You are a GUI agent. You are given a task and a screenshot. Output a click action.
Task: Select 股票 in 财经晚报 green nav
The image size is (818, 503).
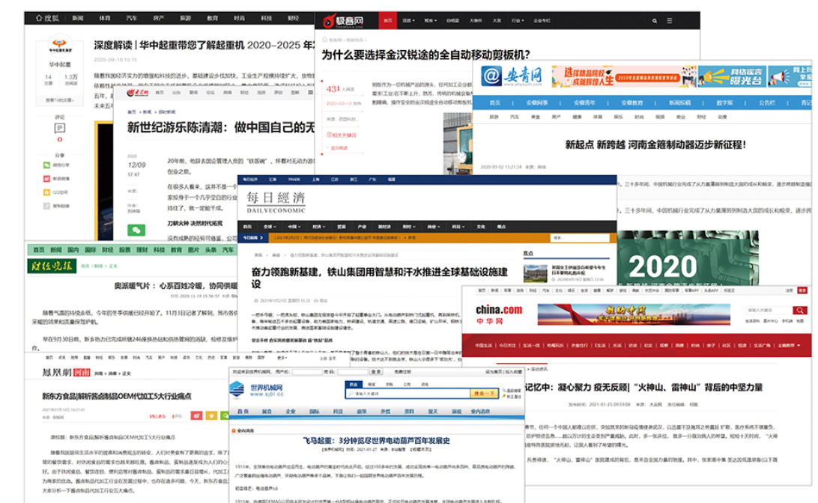124,250
